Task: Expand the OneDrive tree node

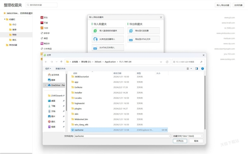Action: click(45, 85)
